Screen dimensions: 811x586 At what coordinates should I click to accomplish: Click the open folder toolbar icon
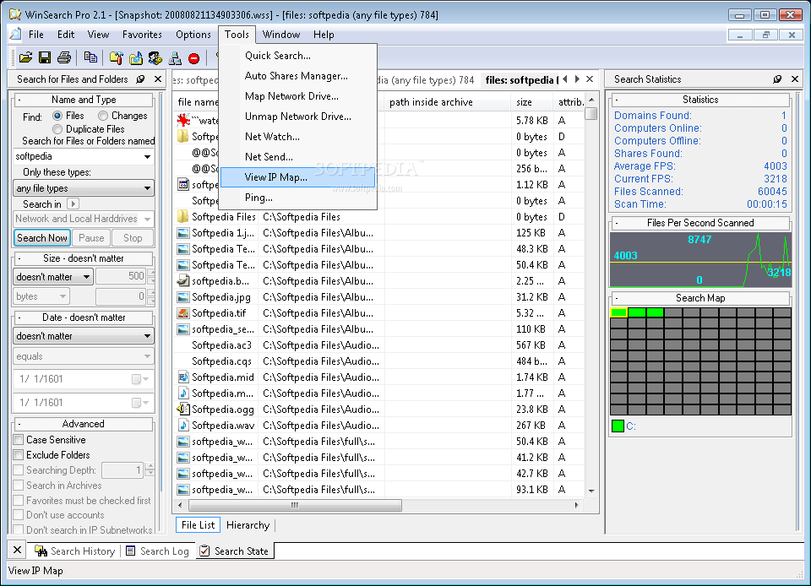25,58
